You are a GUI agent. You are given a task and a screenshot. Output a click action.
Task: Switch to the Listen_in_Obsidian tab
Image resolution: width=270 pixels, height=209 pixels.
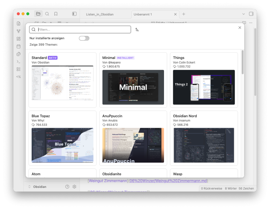(100, 14)
